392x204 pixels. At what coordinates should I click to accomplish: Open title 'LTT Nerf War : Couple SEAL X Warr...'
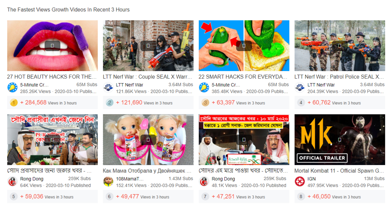tap(147, 77)
